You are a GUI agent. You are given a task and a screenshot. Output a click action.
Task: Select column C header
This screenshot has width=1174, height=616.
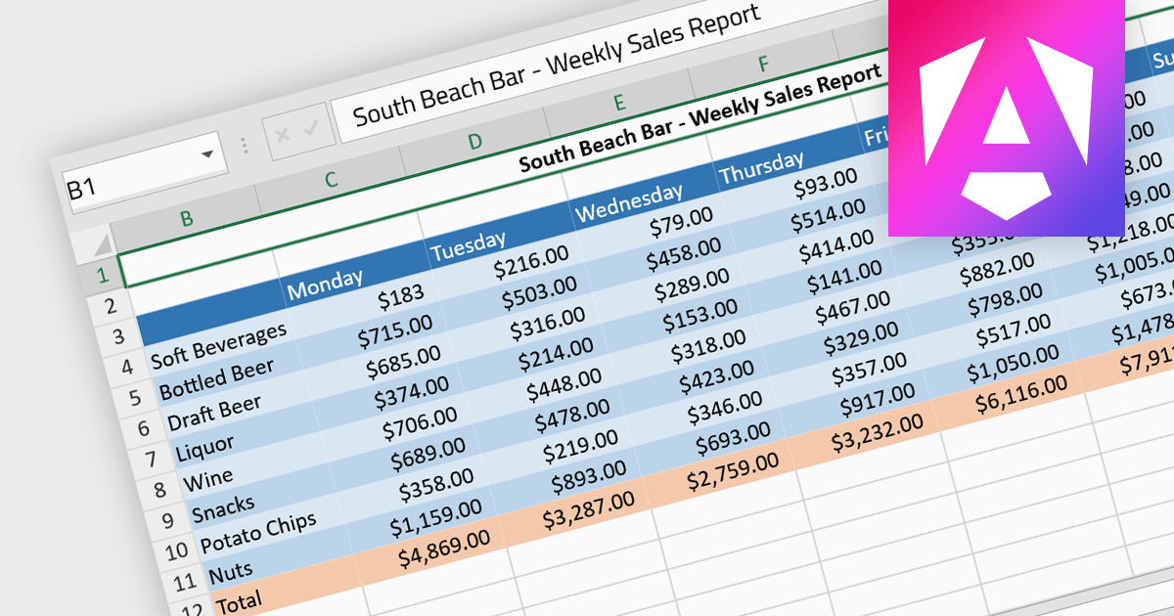coord(331,179)
